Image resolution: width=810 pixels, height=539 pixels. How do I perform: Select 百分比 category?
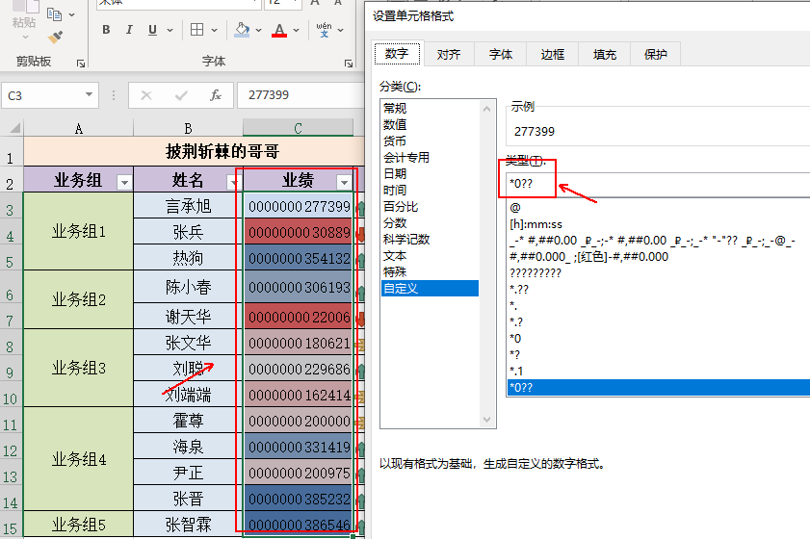(431, 207)
